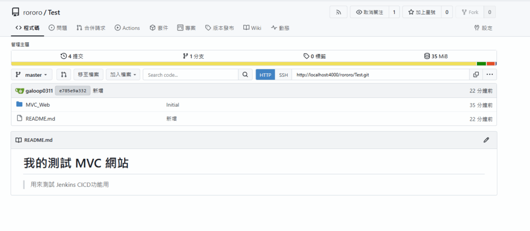Open the add file dropdown
This screenshot has width=530, height=231.
[x=123, y=75]
